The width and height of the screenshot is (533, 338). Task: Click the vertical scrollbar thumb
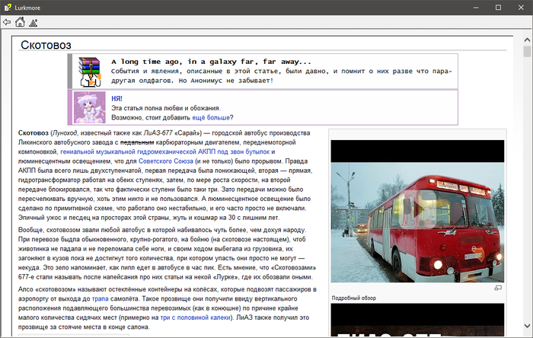pyautogui.click(x=527, y=52)
